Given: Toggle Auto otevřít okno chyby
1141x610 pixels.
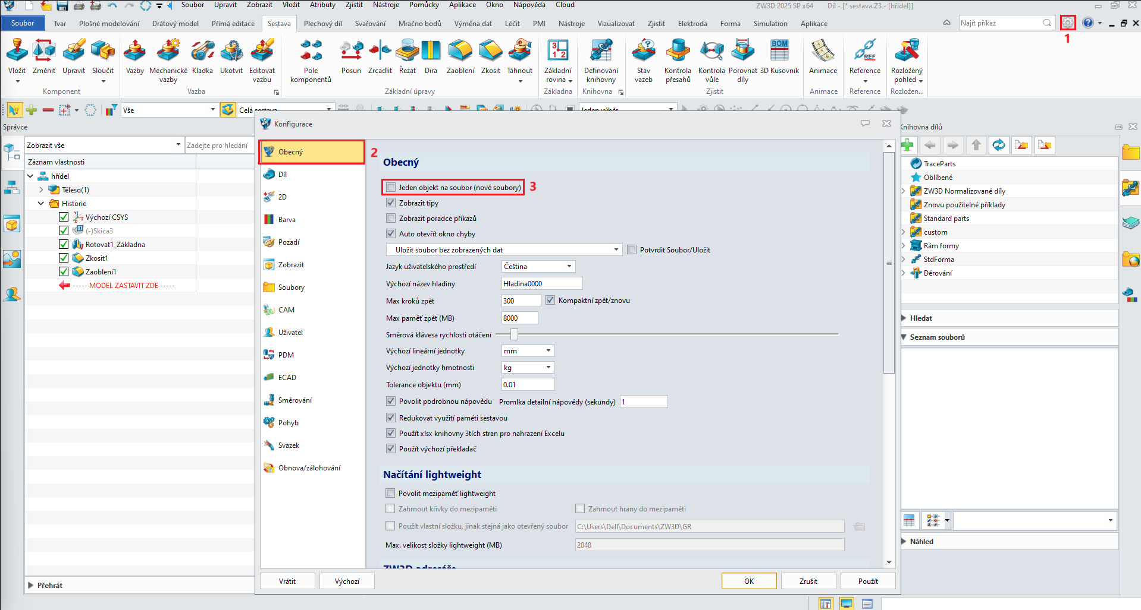Looking at the screenshot, I should [x=391, y=234].
